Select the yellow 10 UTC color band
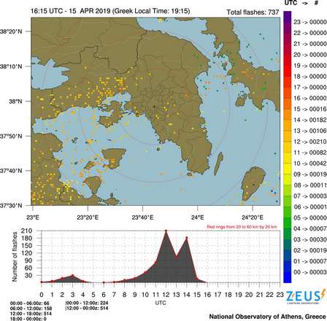 [288, 163]
